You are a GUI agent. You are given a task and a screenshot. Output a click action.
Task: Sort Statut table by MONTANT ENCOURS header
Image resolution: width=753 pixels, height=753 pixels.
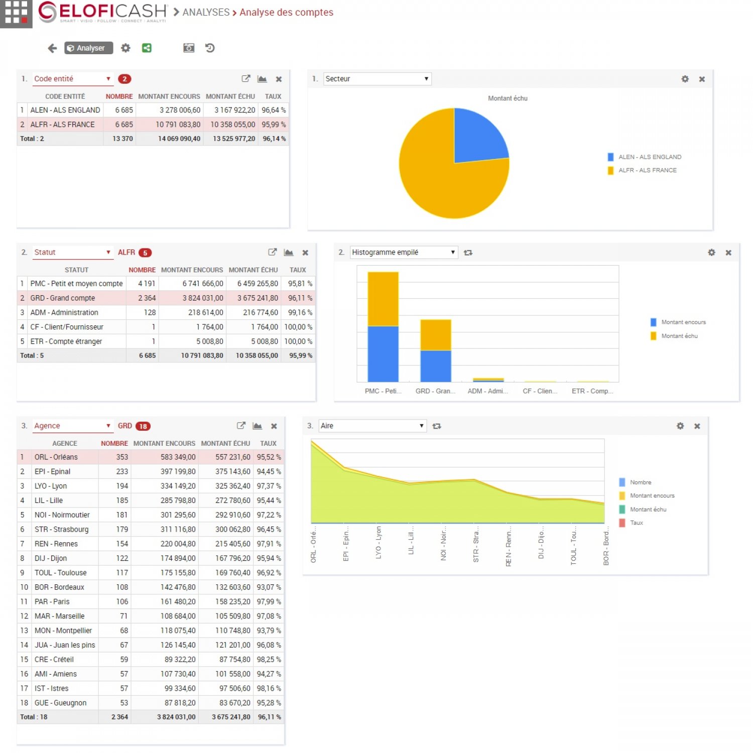click(192, 270)
